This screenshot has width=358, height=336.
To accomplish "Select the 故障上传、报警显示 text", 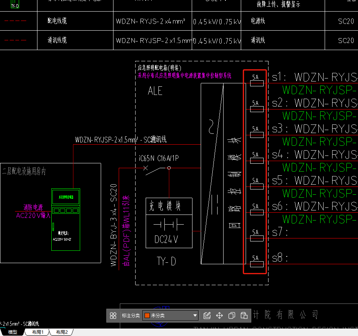I will click(x=278, y=4).
